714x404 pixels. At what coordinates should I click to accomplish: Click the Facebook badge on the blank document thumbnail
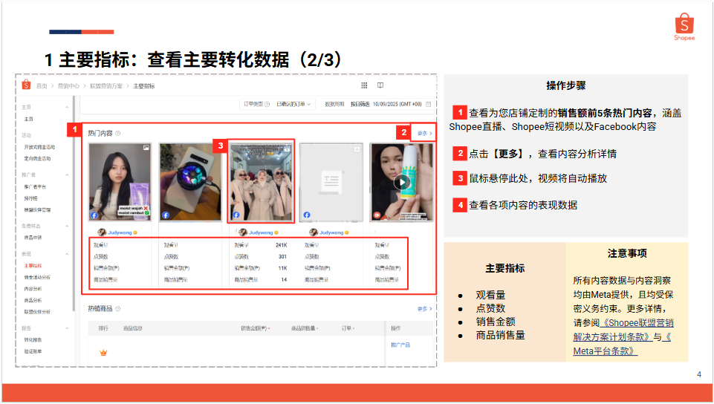[306, 215]
